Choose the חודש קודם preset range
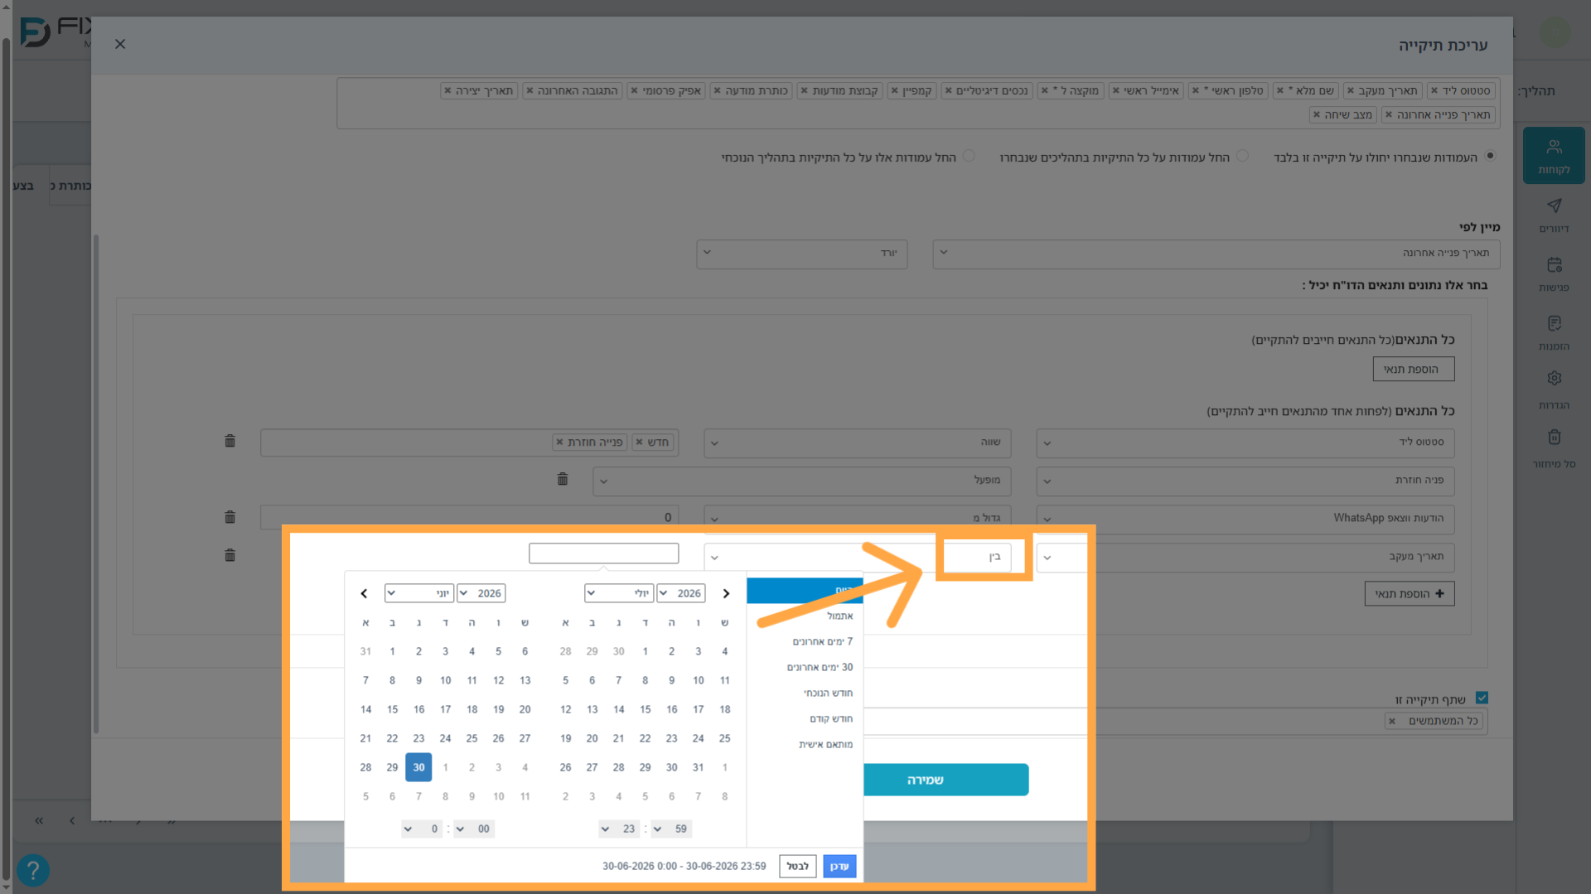This screenshot has width=1591, height=894. click(830, 718)
